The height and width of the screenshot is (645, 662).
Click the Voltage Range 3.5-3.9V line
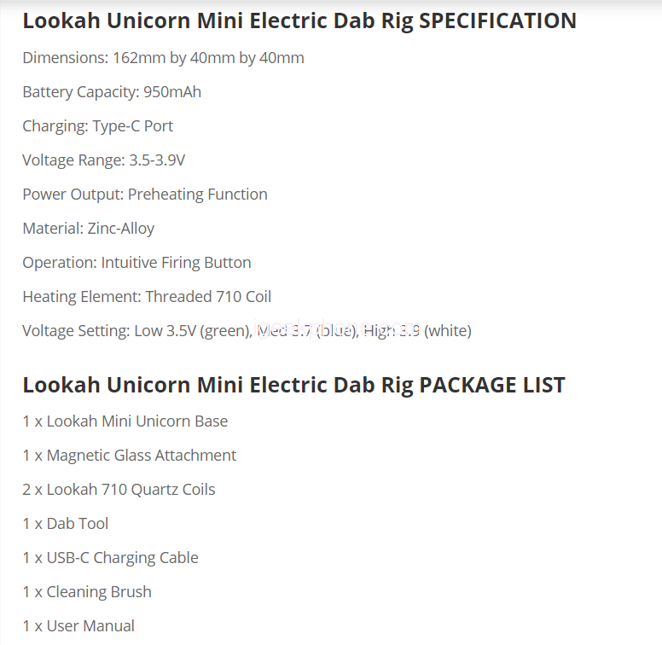(x=104, y=160)
